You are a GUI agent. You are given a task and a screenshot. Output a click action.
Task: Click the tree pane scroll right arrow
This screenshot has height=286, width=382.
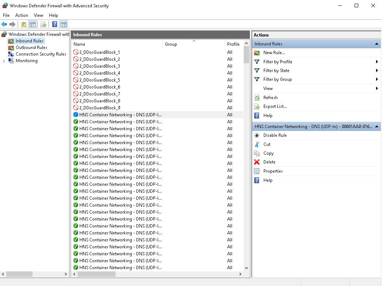point(66,274)
